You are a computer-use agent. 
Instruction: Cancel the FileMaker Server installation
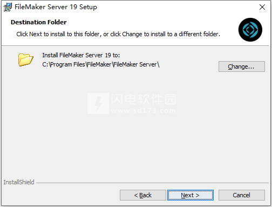[x=242, y=195]
